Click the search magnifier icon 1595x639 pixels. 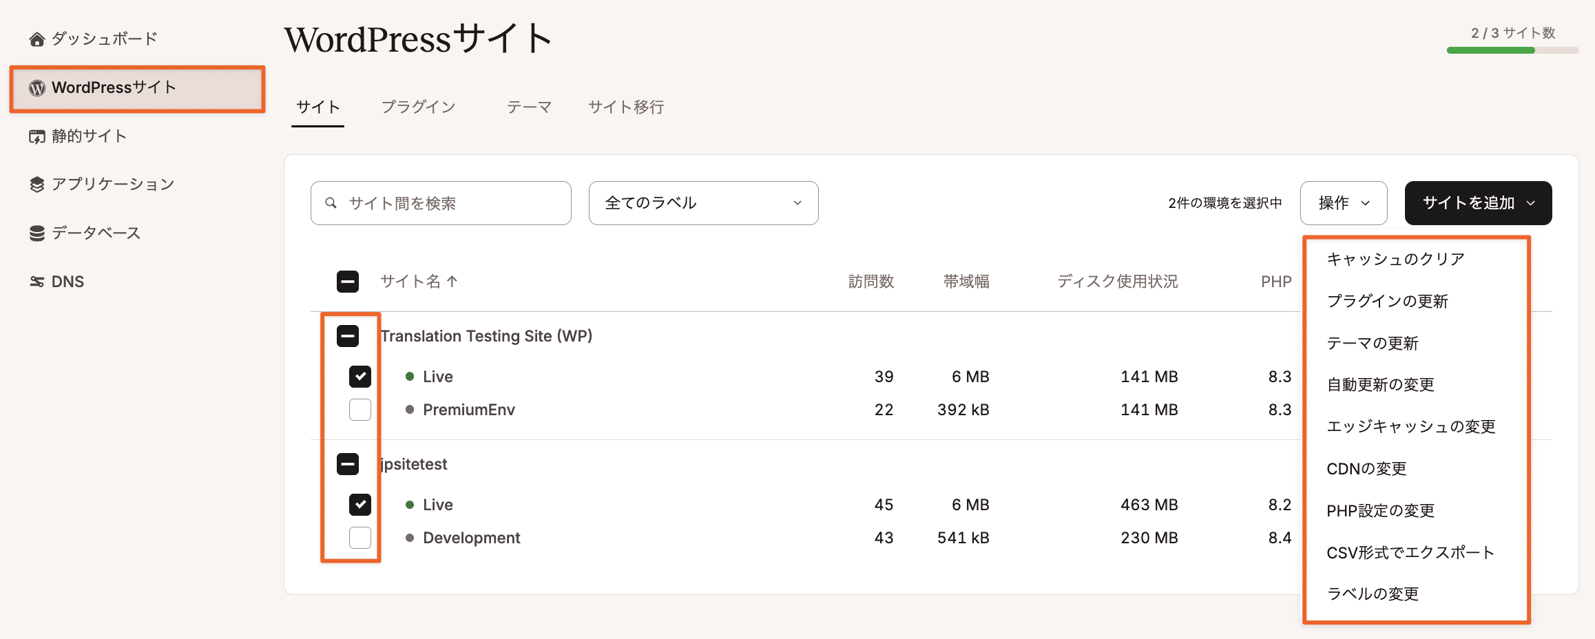(331, 203)
